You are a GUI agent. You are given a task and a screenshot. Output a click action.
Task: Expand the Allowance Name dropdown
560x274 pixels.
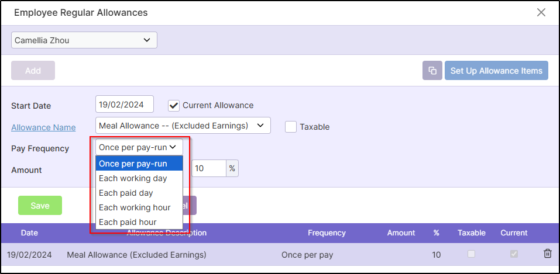[x=183, y=126]
